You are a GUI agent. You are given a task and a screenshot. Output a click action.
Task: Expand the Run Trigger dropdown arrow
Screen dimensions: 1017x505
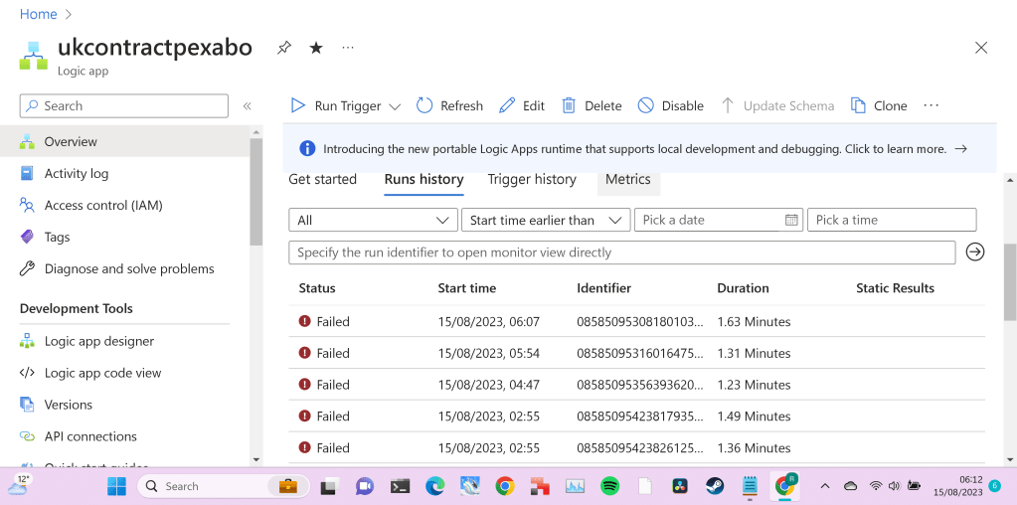click(x=395, y=106)
